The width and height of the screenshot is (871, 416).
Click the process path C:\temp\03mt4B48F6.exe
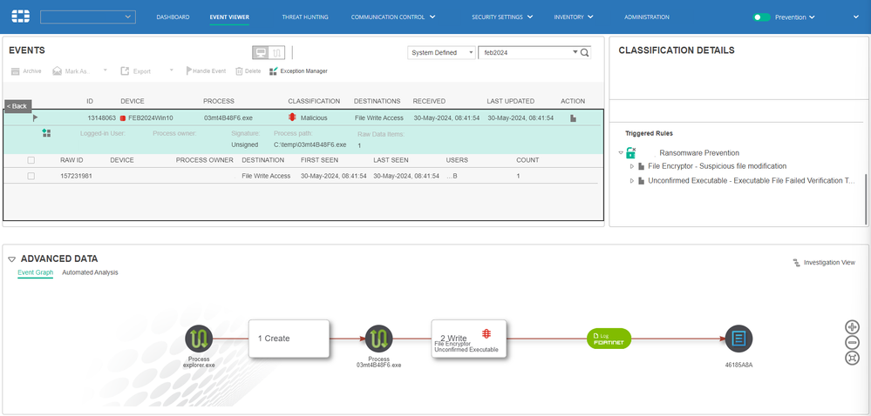tap(310, 144)
